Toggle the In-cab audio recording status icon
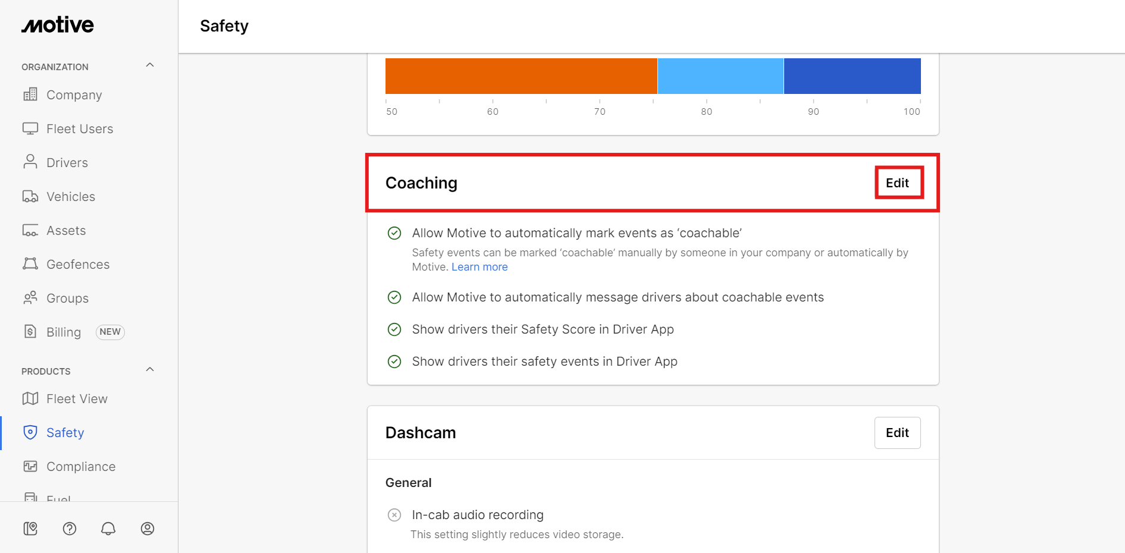Image resolution: width=1125 pixels, height=553 pixels. pos(394,515)
